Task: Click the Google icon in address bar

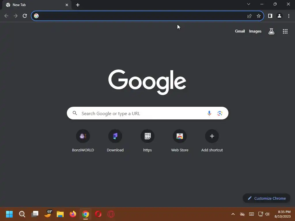Action: coord(36,16)
